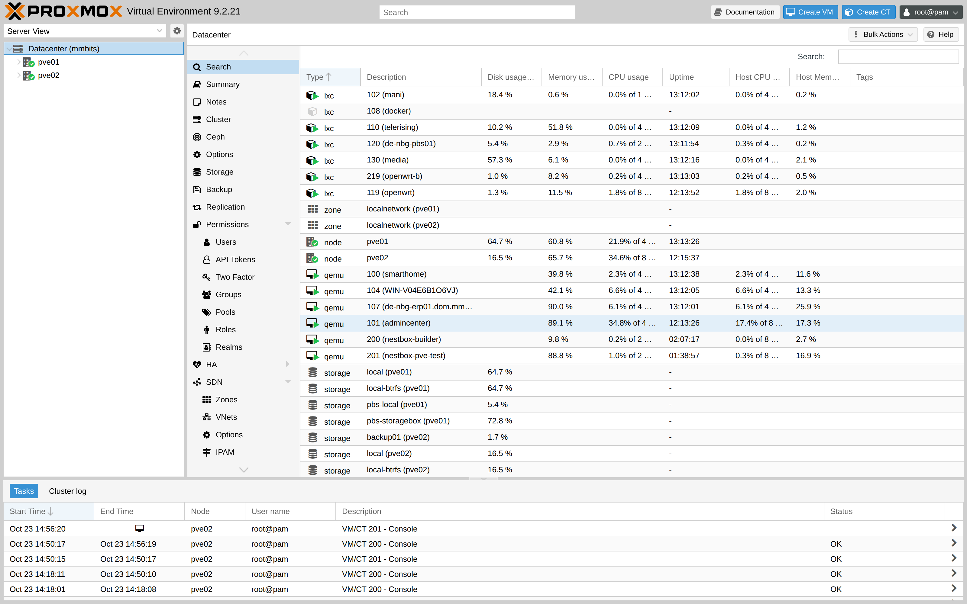Image resolution: width=967 pixels, height=604 pixels.
Task: Select the Tasks tab
Action: [x=24, y=491]
